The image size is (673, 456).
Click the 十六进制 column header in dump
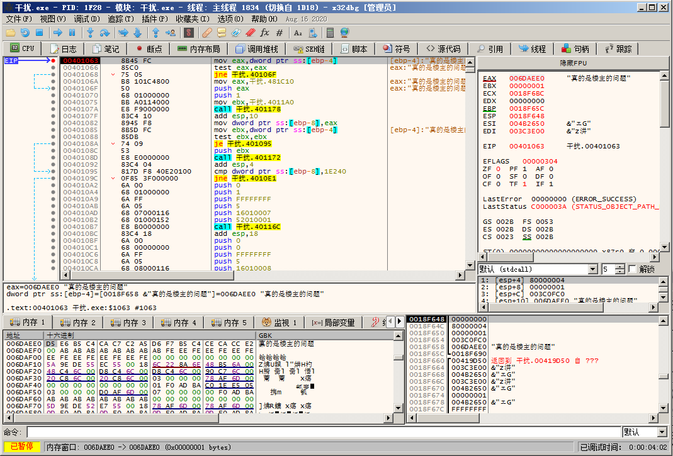pos(60,335)
